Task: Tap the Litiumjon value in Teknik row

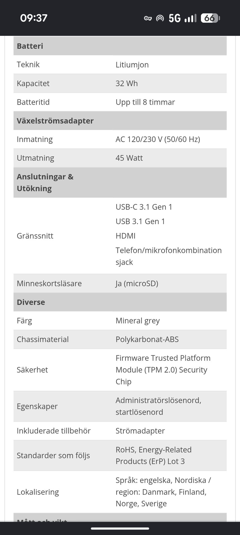Action: click(132, 65)
